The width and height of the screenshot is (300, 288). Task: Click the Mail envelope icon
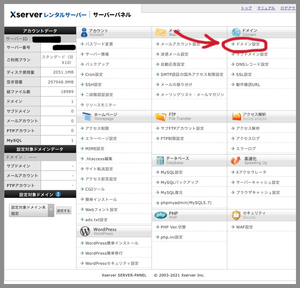(x=161, y=32)
